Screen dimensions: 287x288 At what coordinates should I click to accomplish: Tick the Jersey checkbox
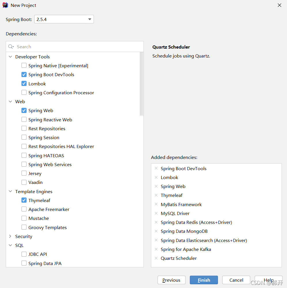pos(24,173)
